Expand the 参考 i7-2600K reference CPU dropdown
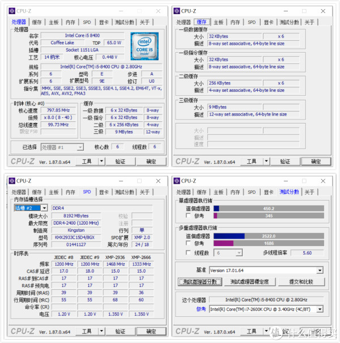Viewport: 340px width, 343px height. 320,309
